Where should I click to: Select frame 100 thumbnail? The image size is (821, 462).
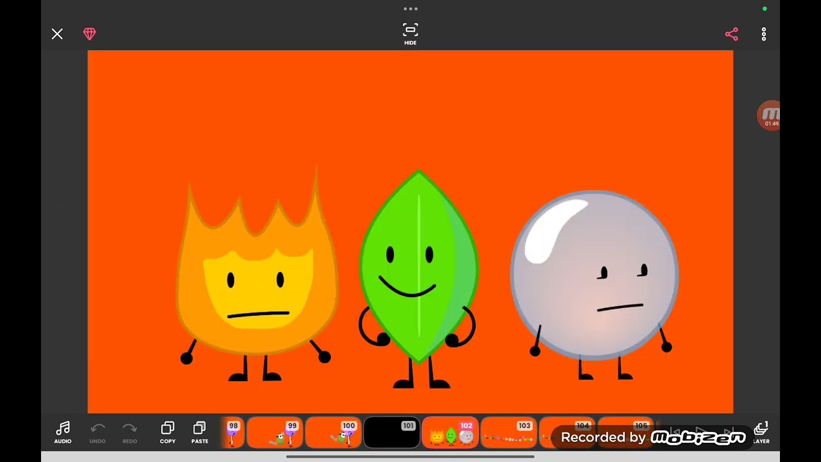[x=333, y=432]
